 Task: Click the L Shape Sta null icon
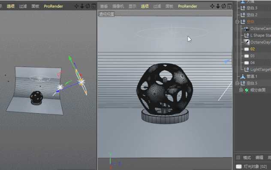(247, 35)
